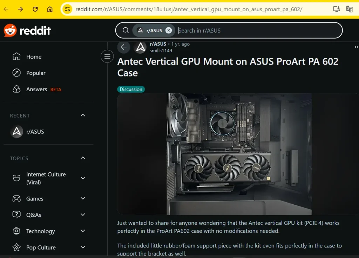This screenshot has width=359, height=258.
Task: Collapse the sidebar with hamburger button
Action: click(107, 56)
